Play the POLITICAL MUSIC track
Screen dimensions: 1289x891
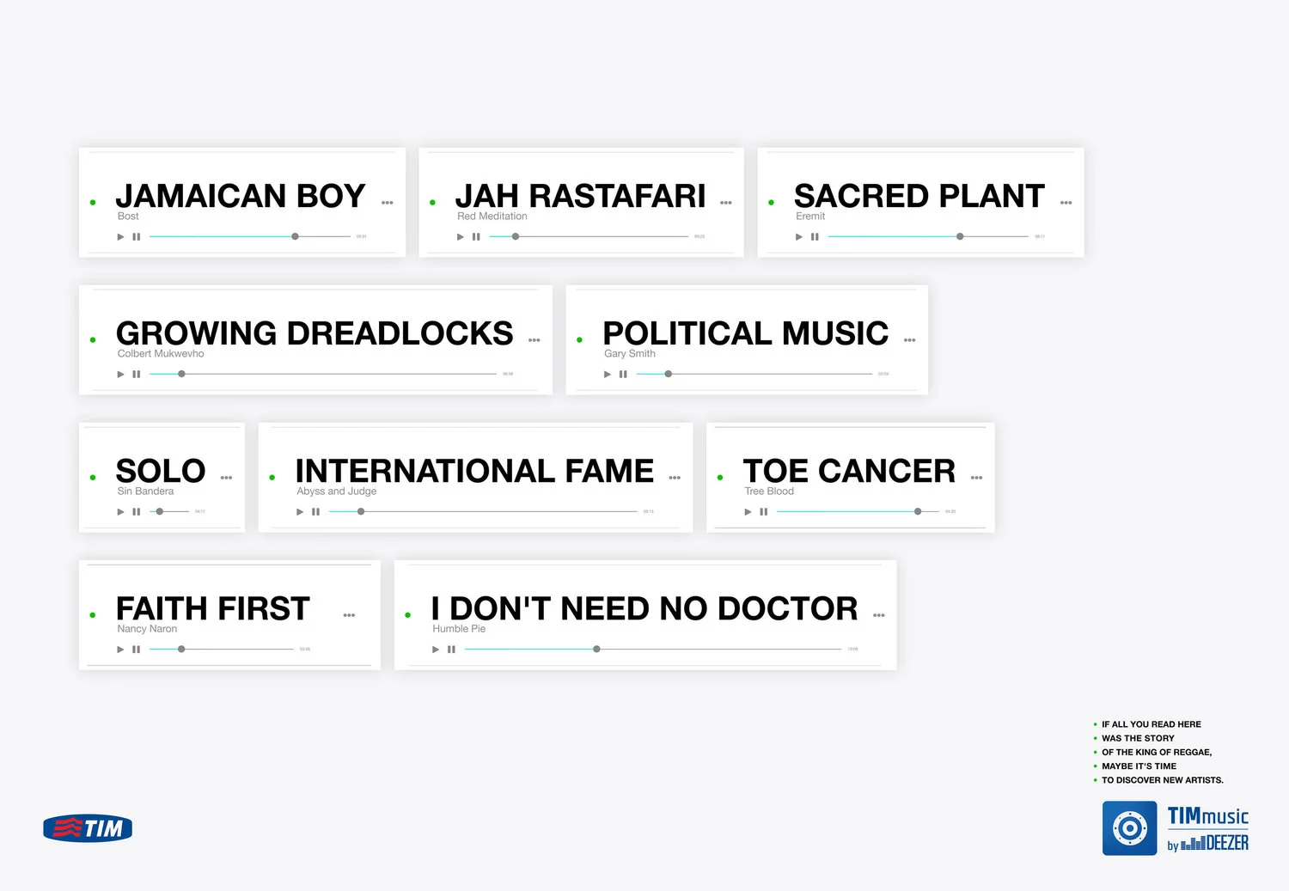[608, 374]
